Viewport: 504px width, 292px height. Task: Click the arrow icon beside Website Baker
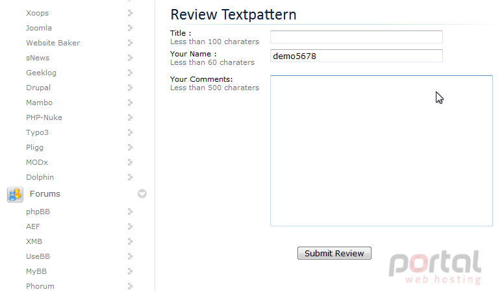tap(130, 43)
